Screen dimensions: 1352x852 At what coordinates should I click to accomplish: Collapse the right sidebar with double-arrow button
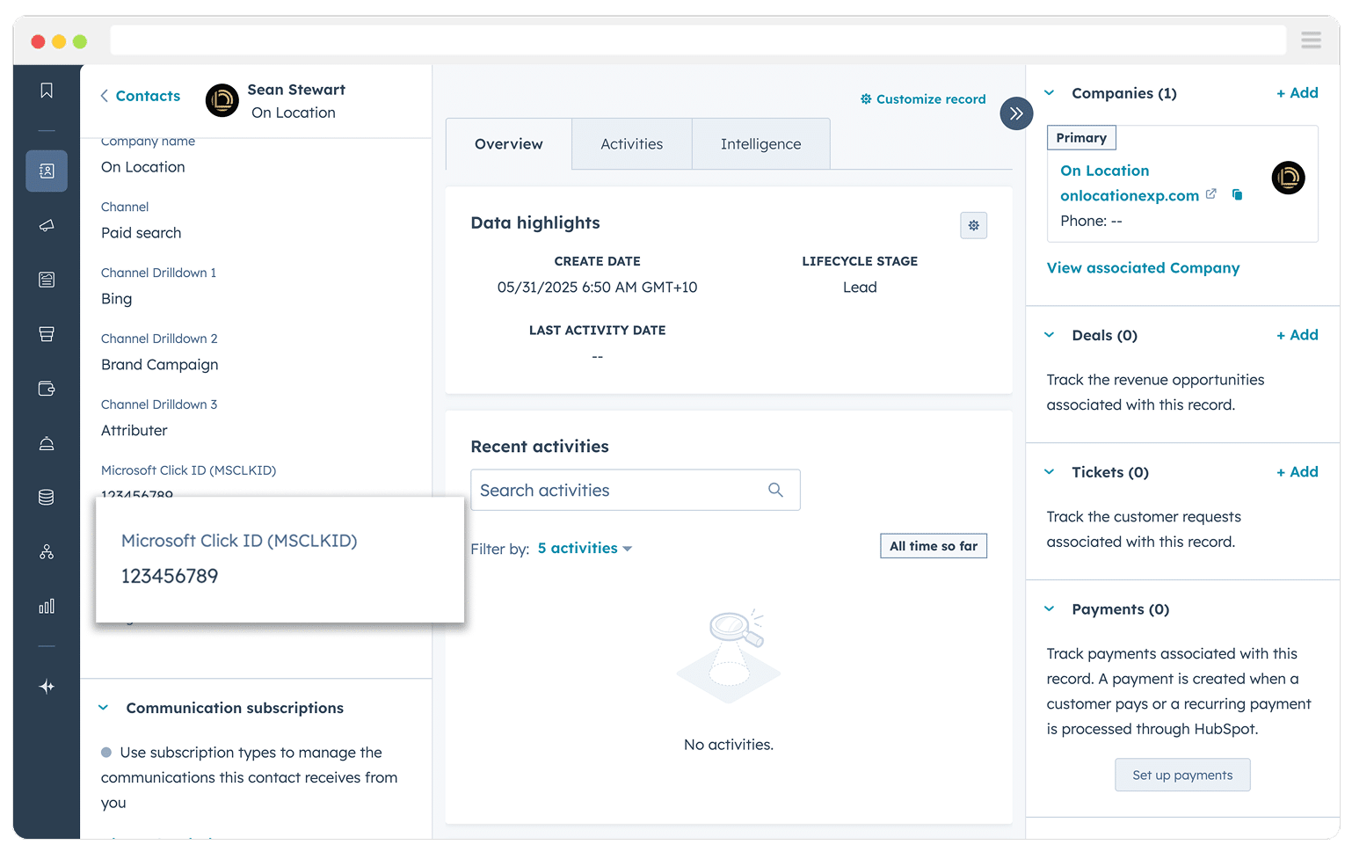[x=1016, y=113]
